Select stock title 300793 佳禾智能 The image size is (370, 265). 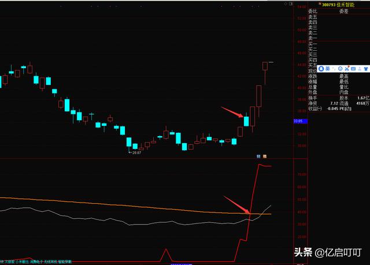coord(338,5)
